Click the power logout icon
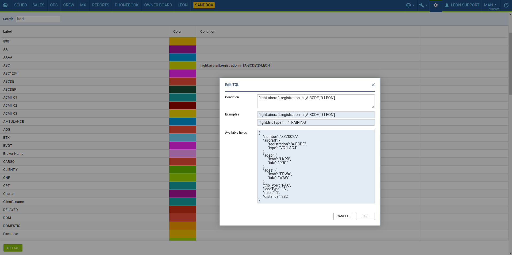The width and height of the screenshot is (512, 255). click(x=506, y=5)
